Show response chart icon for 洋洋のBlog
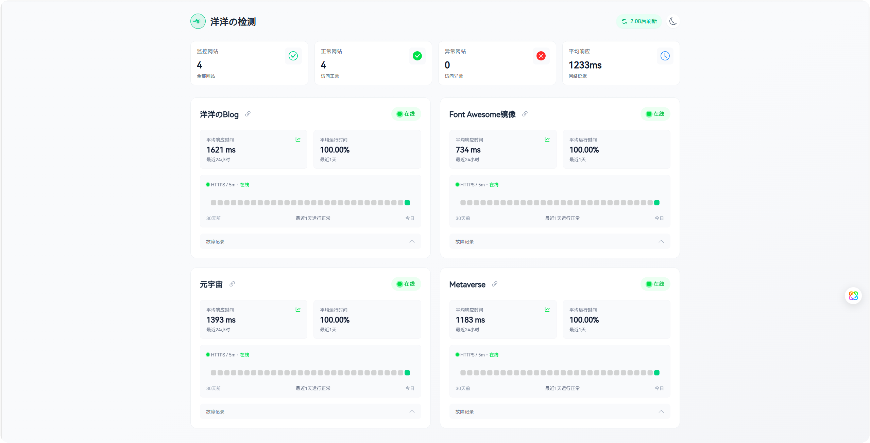 (298, 140)
